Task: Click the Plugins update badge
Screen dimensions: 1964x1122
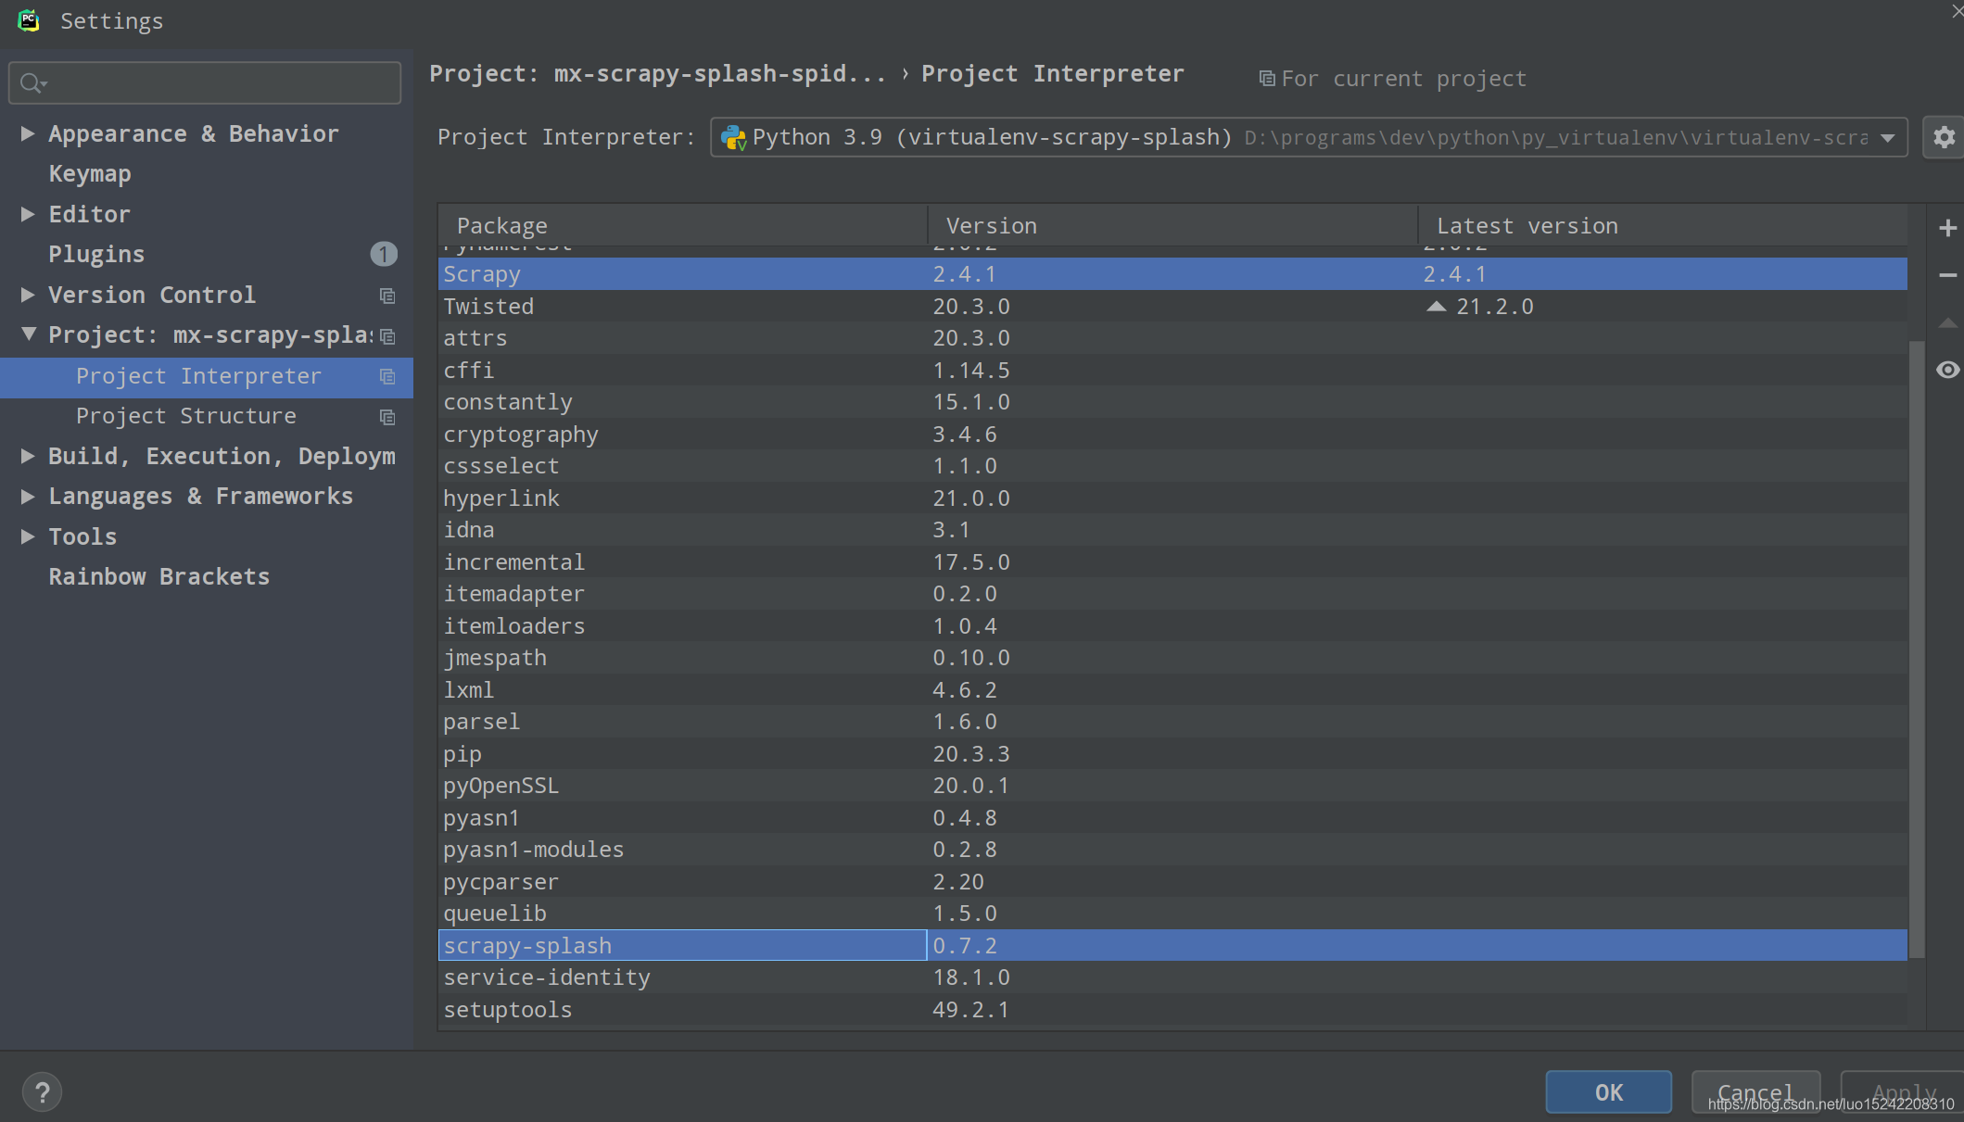Action: (x=383, y=254)
